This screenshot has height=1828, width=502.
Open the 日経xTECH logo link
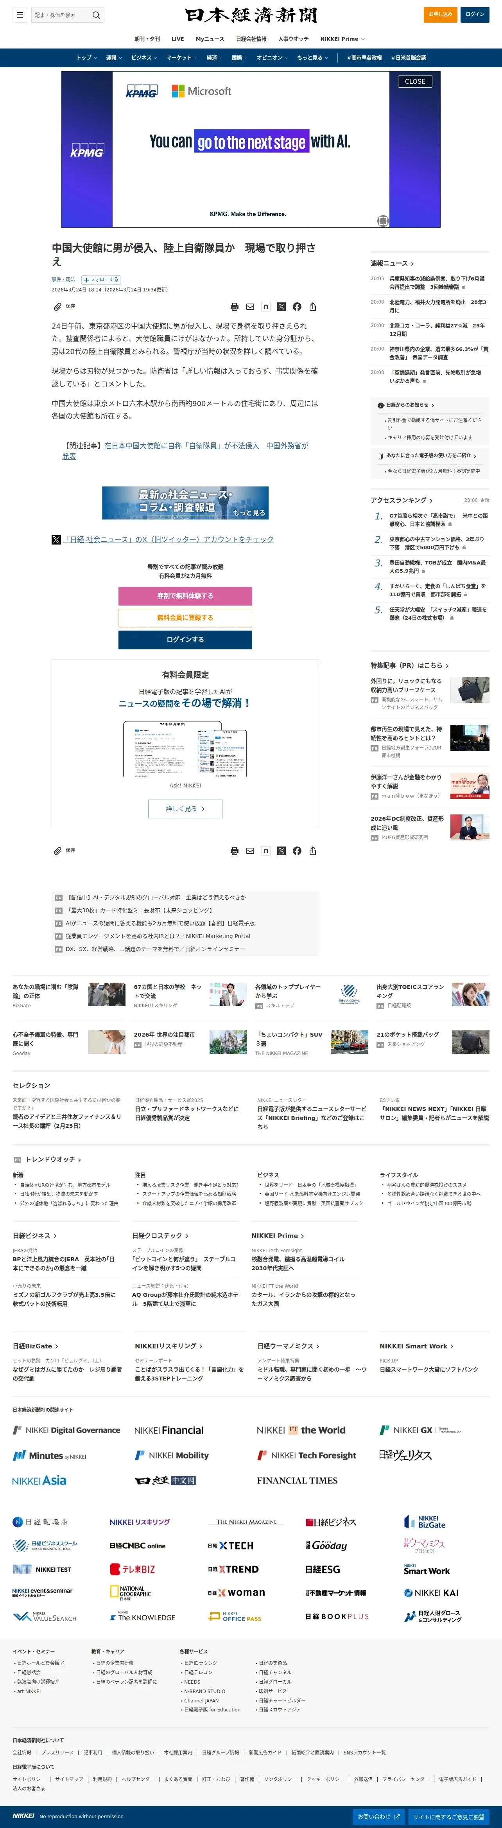[x=230, y=1546]
